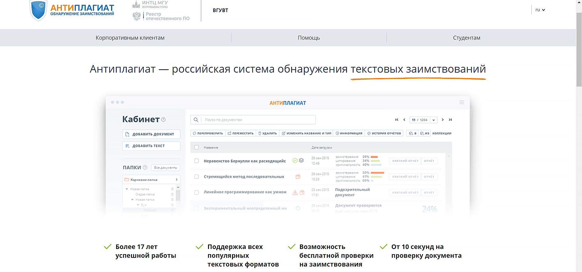Collapse the nested Новая папка under Старая папка
582x272 pixels.
132,200
